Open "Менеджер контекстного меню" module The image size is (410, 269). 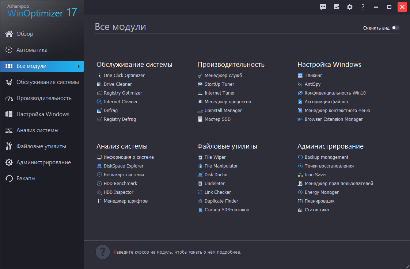pos(334,111)
